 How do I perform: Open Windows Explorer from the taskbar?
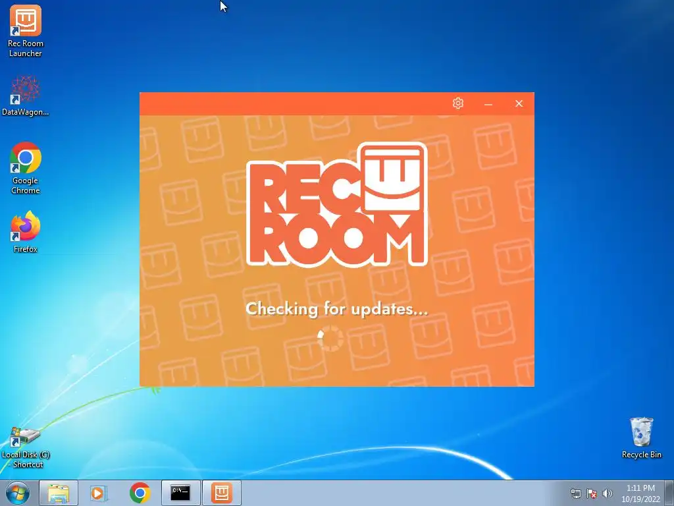click(59, 493)
